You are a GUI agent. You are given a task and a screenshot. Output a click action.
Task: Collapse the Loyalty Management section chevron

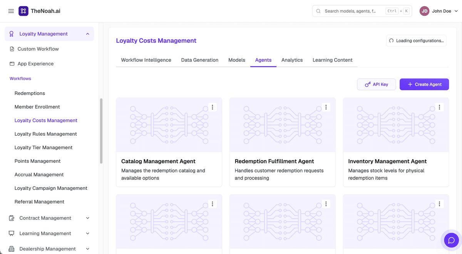87,34
